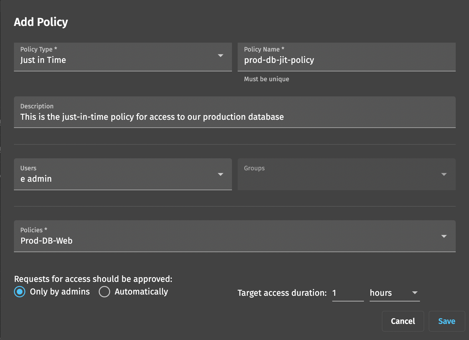Click the Policy Type dropdown arrow
The width and height of the screenshot is (469, 340).
pos(221,56)
